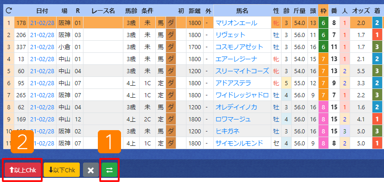Open horse link エアーレジーナ
Screen dimensions: 384x182
(x=237, y=59)
